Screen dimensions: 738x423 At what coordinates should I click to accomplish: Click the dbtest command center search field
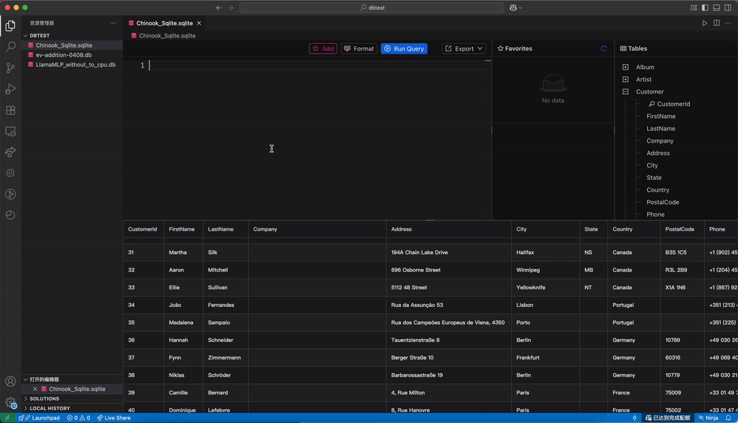point(372,8)
